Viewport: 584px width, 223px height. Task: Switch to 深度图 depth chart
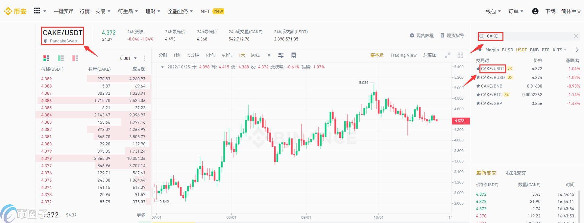(x=430, y=55)
